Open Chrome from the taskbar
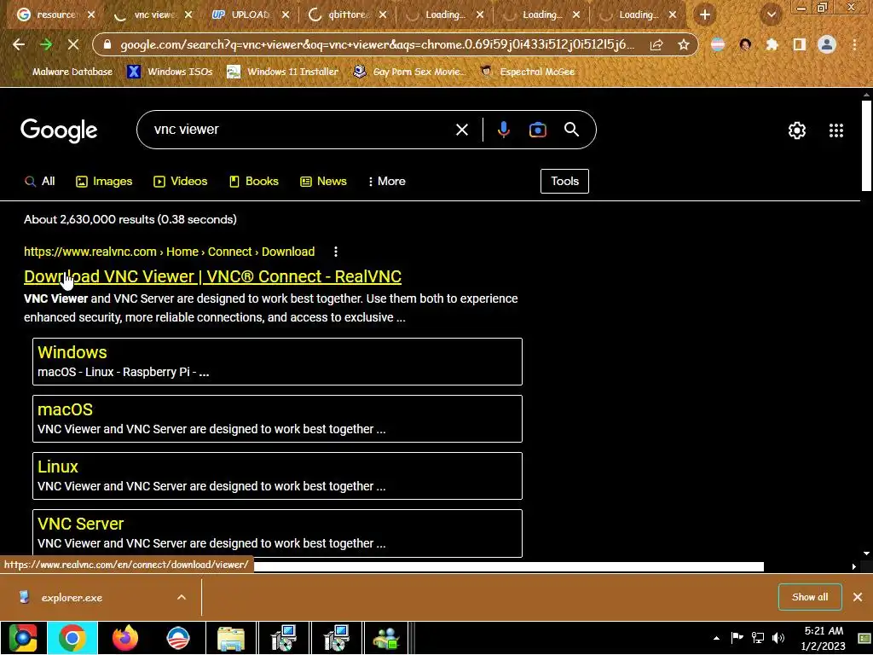The width and height of the screenshot is (873, 655). click(x=72, y=638)
